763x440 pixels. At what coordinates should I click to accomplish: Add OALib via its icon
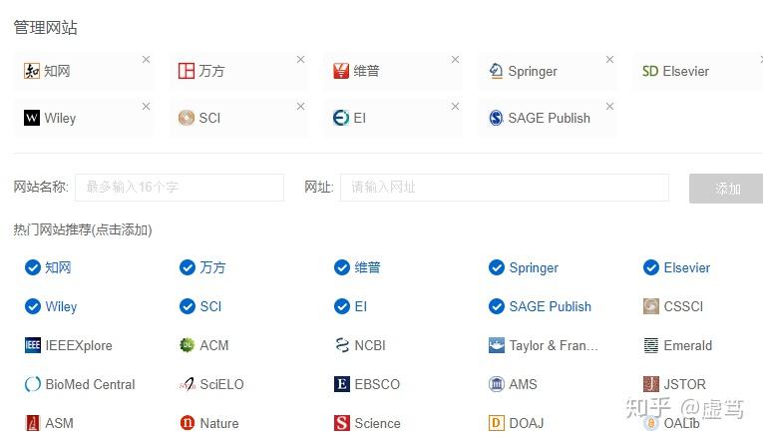pyautogui.click(x=651, y=423)
